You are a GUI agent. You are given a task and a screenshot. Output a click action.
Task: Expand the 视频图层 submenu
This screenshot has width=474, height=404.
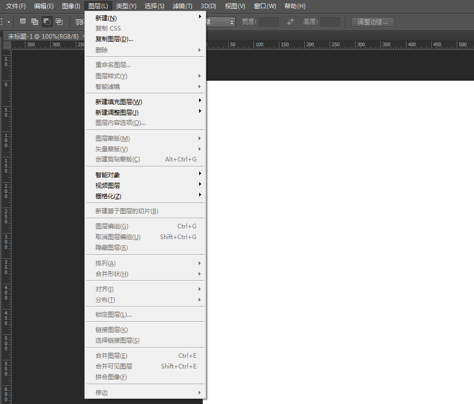145,185
